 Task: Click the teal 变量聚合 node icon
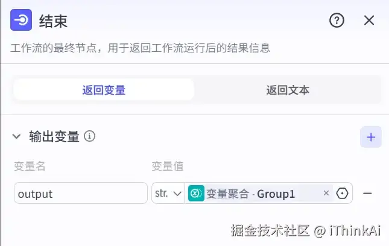click(x=196, y=194)
